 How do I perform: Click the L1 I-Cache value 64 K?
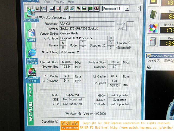click(x=66, y=76)
